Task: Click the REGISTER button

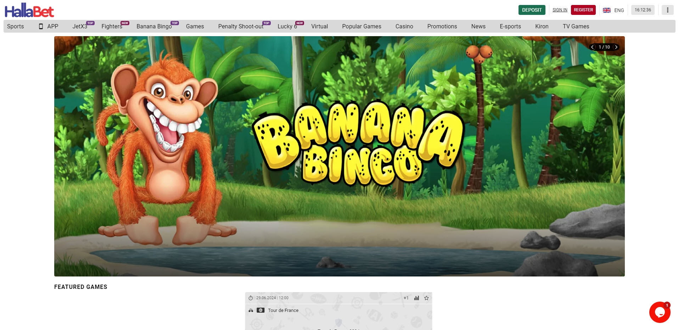Action: pos(583,10)
